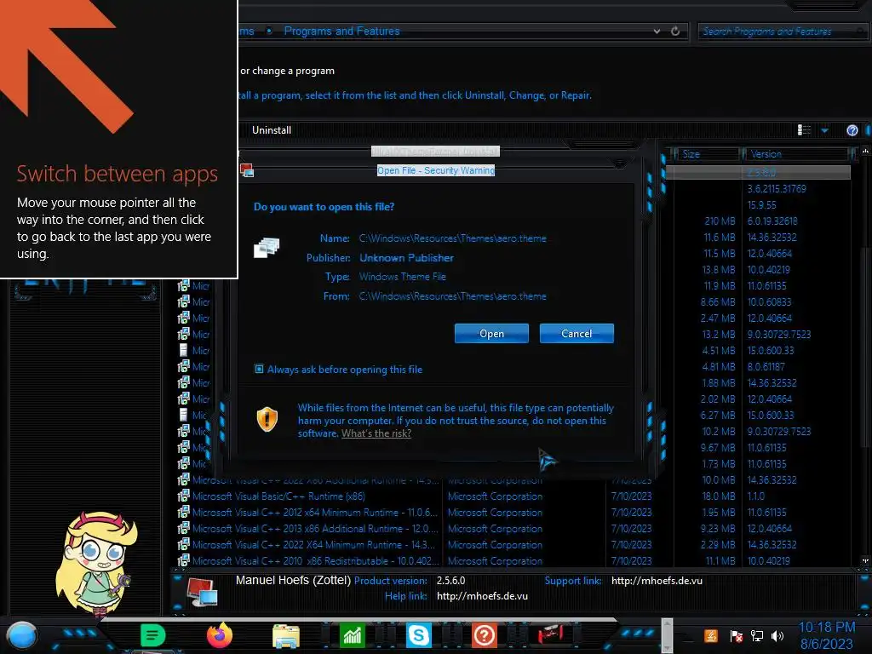Focus the Search Programs and Features box
Viewport: 872px width, 654px height.
pyautogui.click(x=782, y=32)
